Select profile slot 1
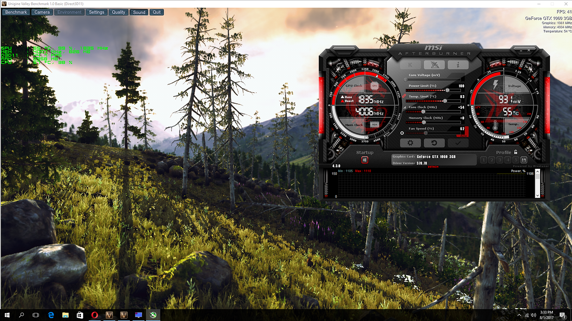572x321 pixels. click(484, 160)
